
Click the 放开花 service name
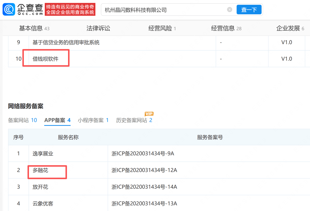(x=40, y=187)
